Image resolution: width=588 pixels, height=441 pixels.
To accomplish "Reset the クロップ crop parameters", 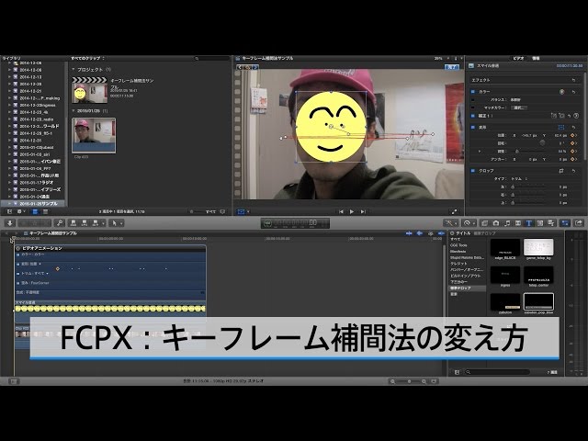I will (573, 171).
